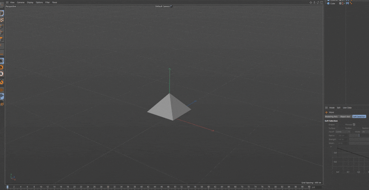Turn off Viewport Solo (grey S icon)
The image size is (369, 190).
point(2,61)
